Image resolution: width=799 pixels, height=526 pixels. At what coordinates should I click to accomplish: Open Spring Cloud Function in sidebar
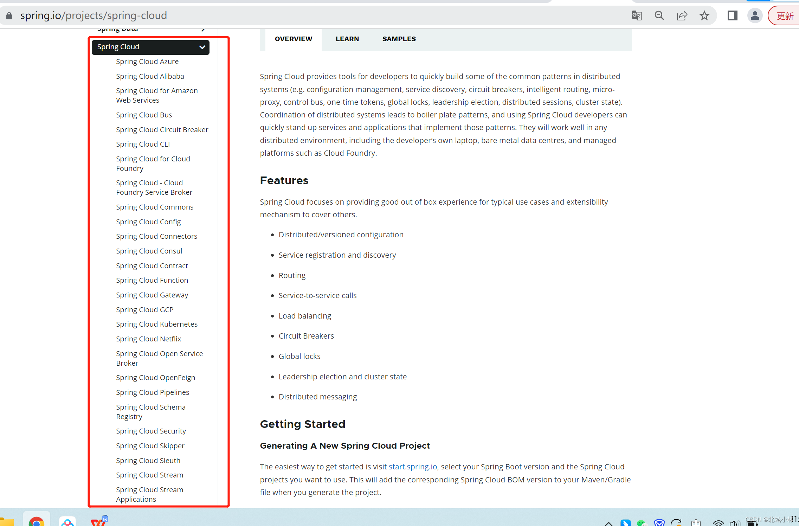152,280
